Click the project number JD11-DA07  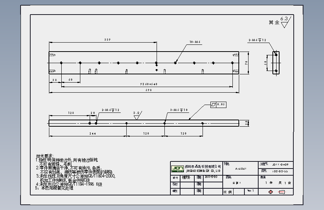[280, 165]
